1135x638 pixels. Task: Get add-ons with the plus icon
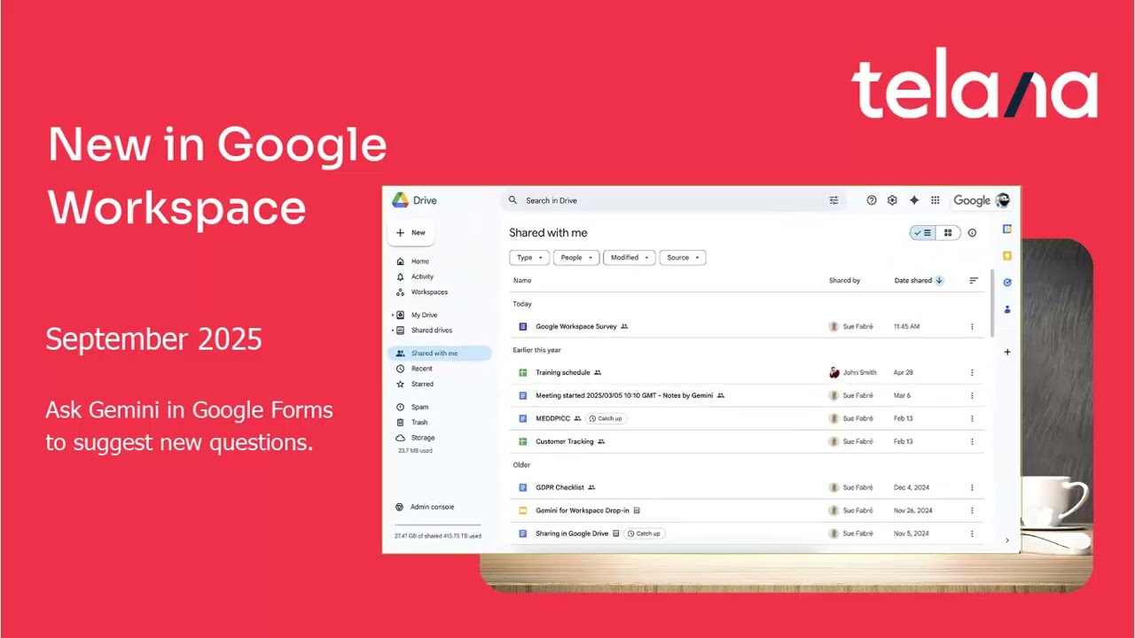(1007, 352)
